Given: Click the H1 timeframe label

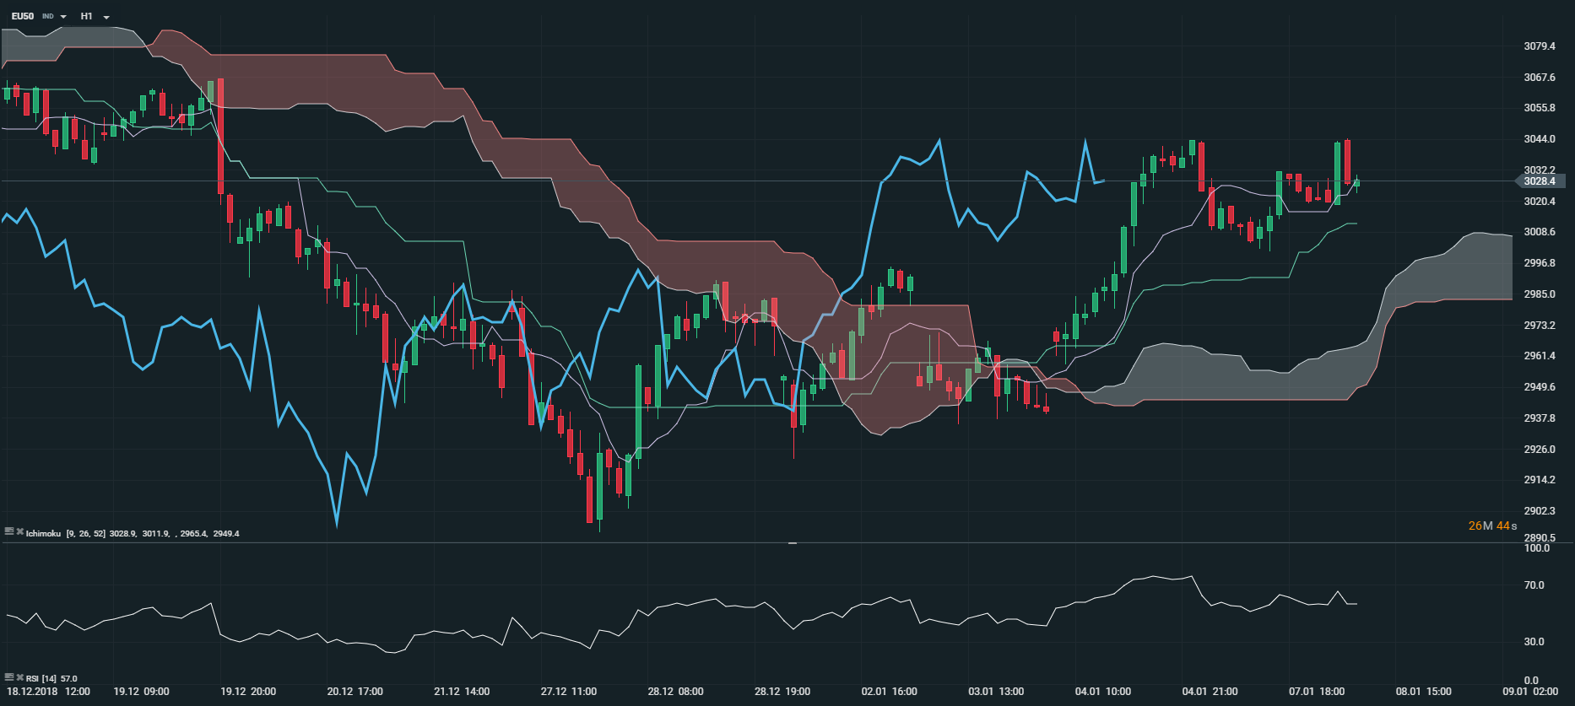Looking at the screenshot, I should 87,16.
